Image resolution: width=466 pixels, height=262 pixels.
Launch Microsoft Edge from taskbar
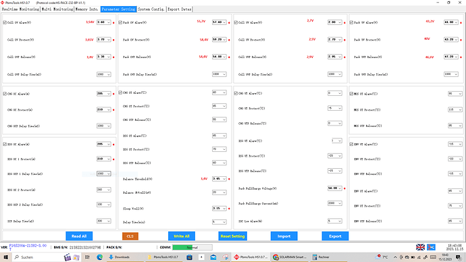[x=99, y=257]
